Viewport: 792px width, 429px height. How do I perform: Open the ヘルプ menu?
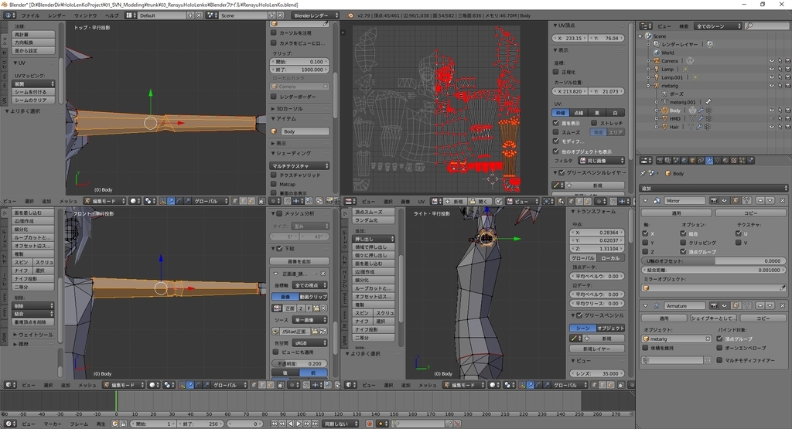[111, 15]
